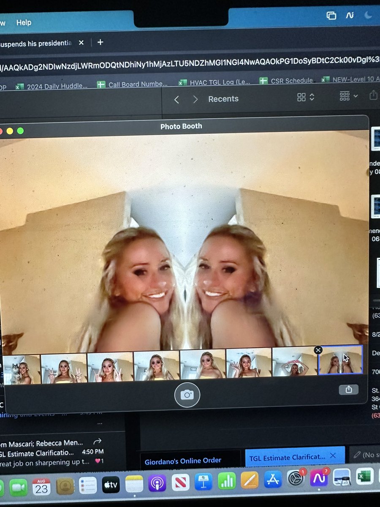Screen dimensions: 380x507
Task: Open the 'CSR Schedule' bookmark
Action: click(x=286, y=81)
